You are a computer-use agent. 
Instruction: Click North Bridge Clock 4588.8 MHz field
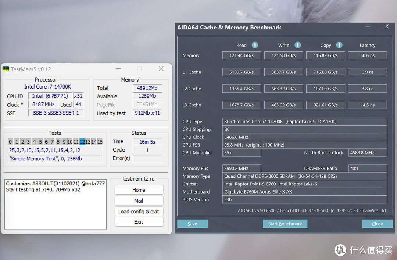coord(368,152)
